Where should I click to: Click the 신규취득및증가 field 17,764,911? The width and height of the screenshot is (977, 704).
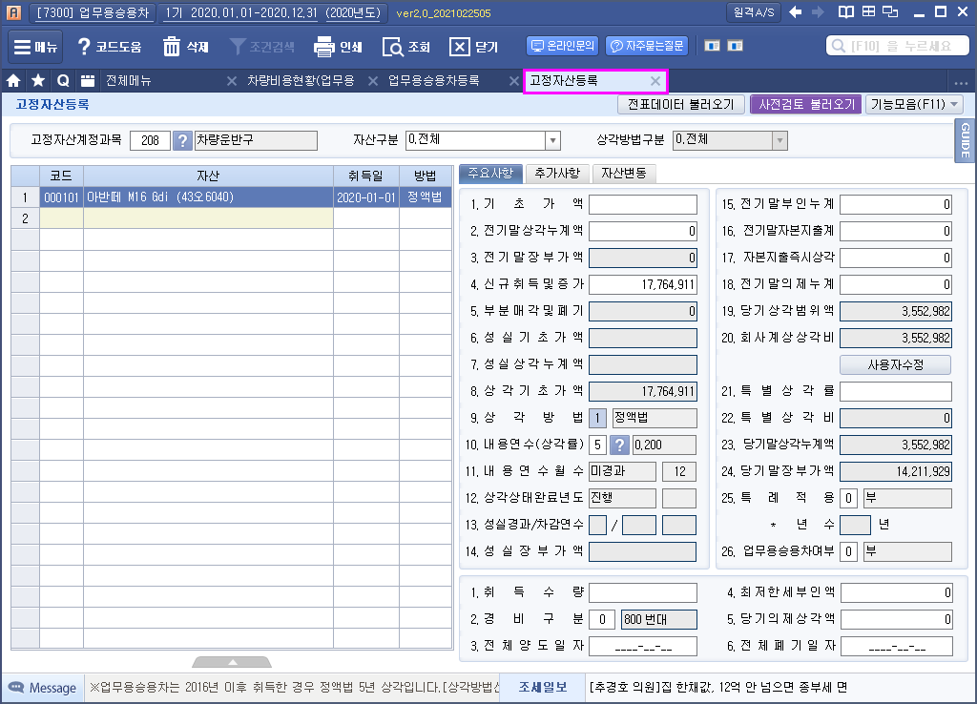pyautogui.click(x=643, y=284)
